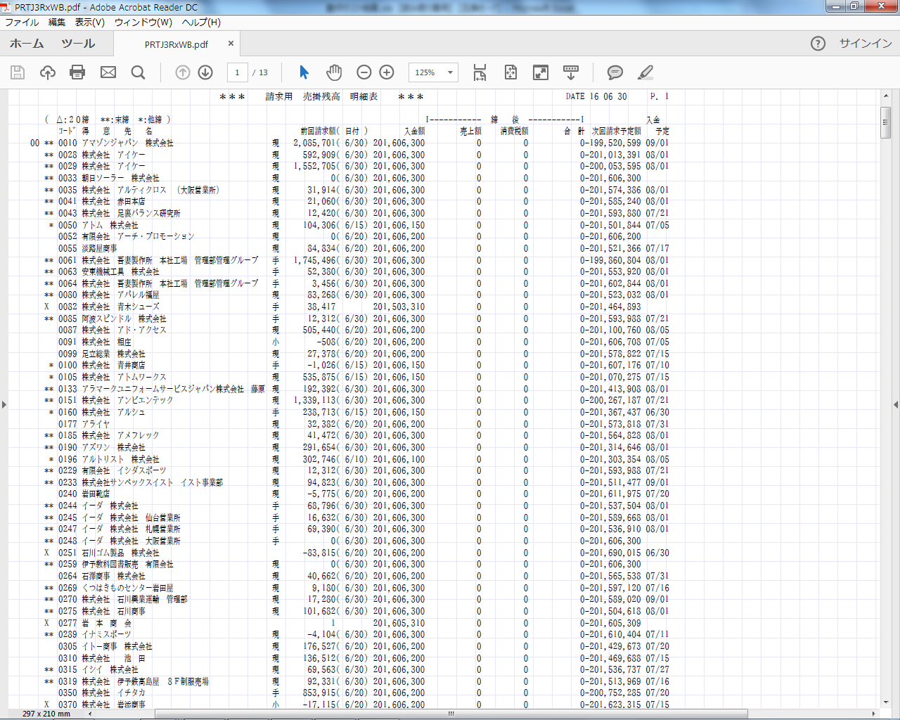Close the PRTJ3RxWB.pdf tab
Image resolution: width=900 pixels, height=720 pixels.
231,44
